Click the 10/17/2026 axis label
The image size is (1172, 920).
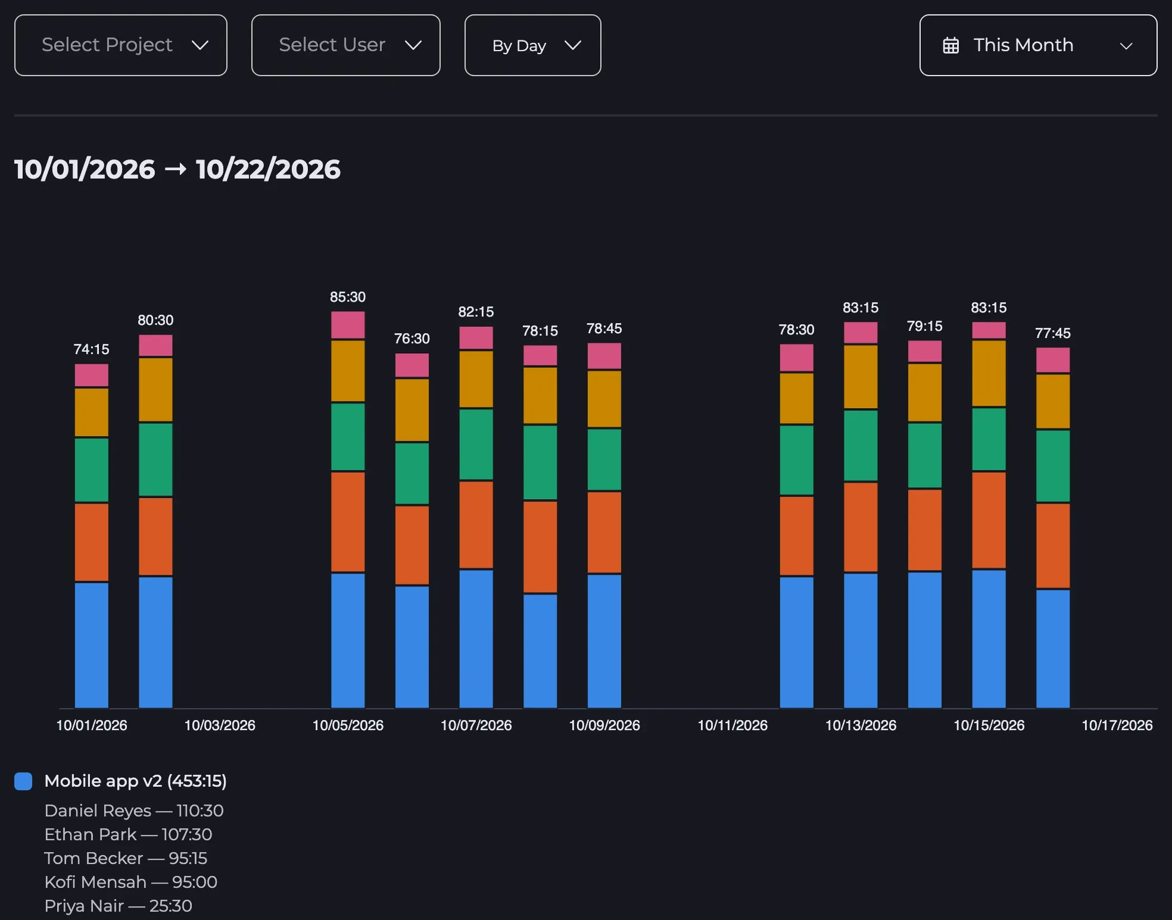click(x=1117, y=725)
